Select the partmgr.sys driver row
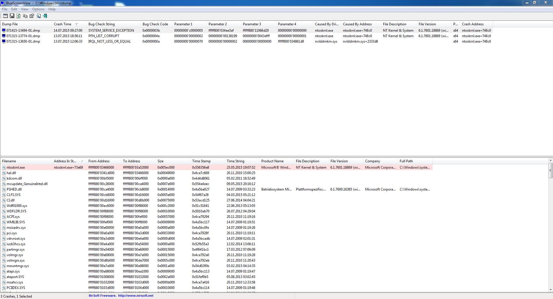 216,249
